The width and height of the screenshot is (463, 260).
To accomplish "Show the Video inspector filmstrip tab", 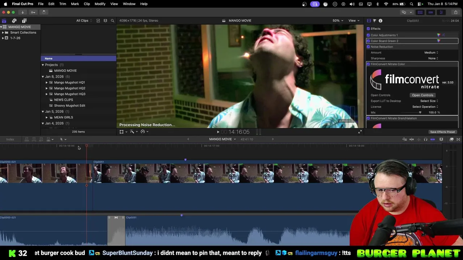I will (369, 21).
